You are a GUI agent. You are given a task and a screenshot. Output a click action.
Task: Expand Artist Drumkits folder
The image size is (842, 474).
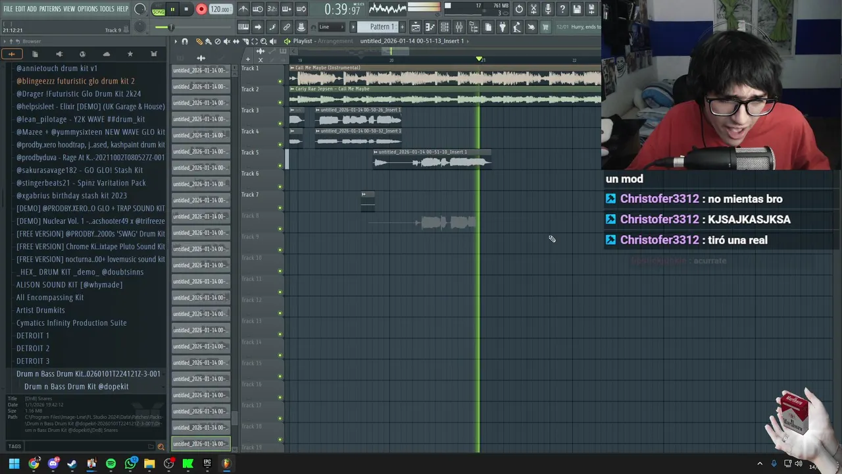click(x=41, y=310)
